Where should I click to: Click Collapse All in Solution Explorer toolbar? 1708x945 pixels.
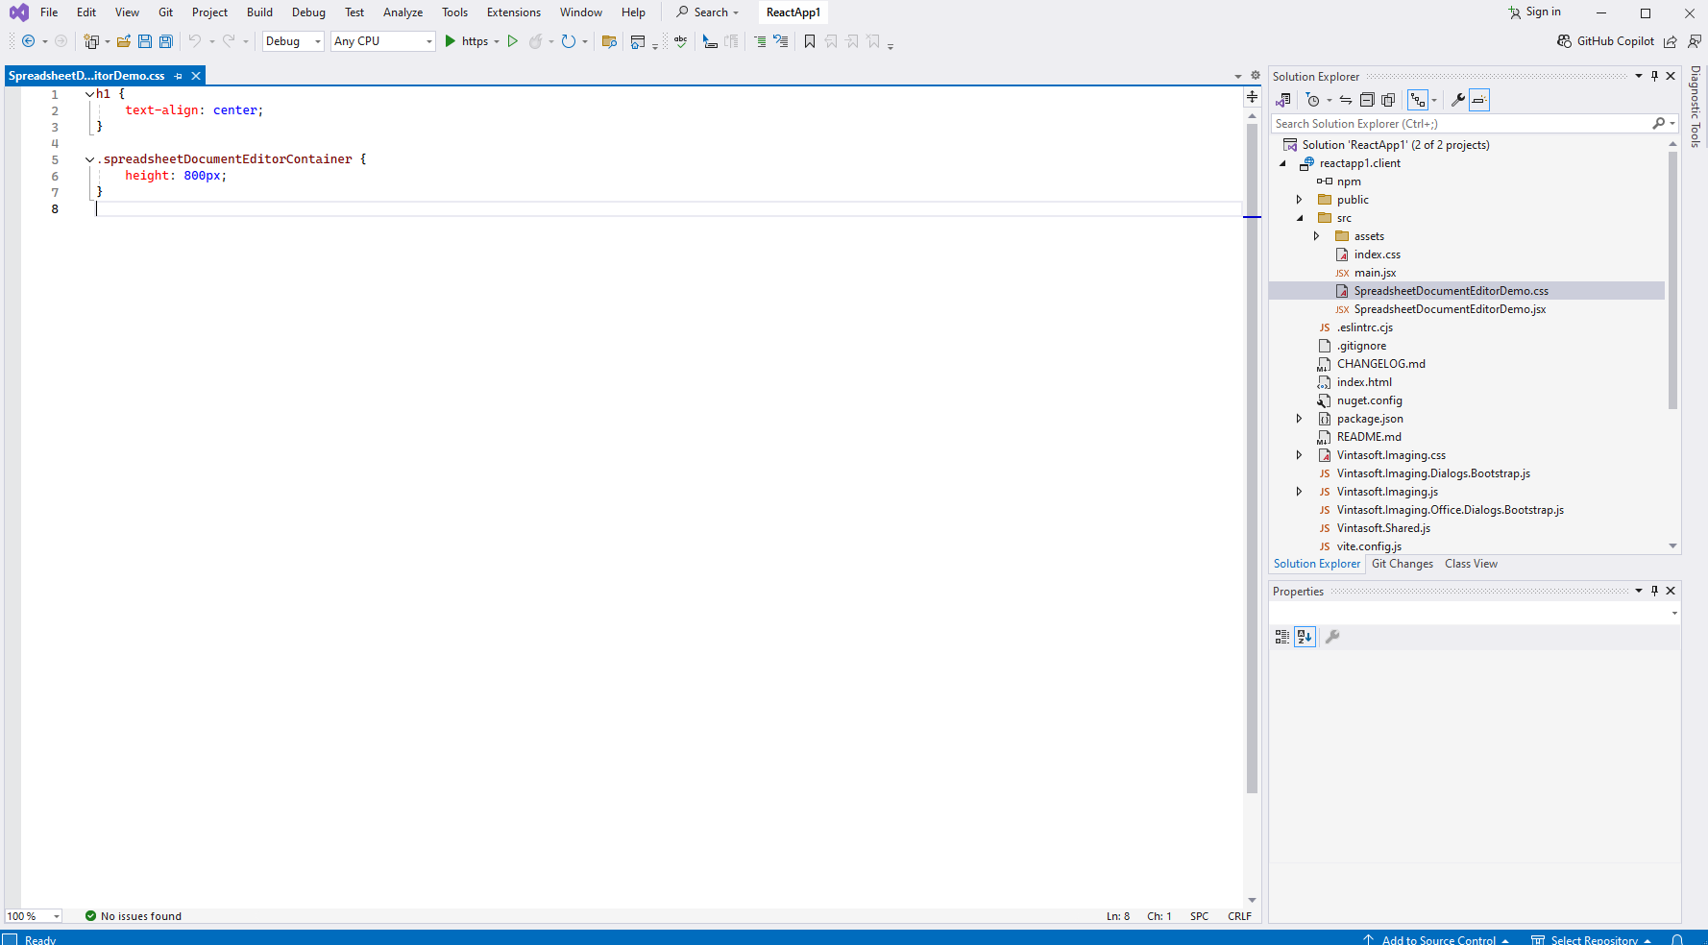point(1367,100)
